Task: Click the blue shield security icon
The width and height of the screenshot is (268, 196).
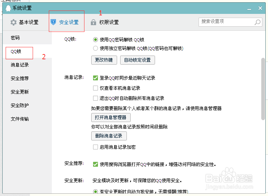Action: [x=53, y=22]
